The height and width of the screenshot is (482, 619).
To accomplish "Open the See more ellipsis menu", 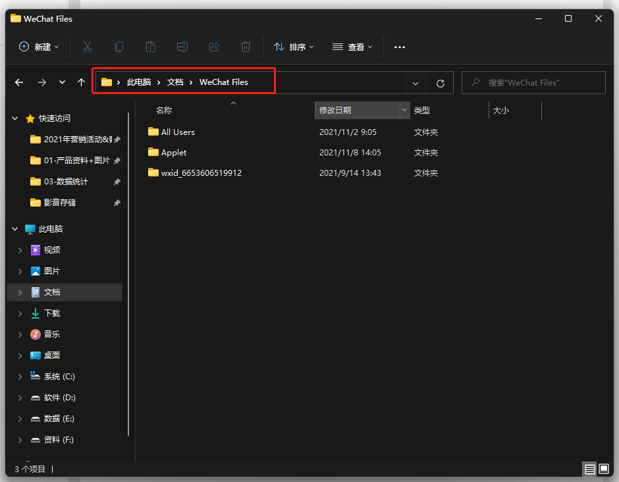I will pyautogui.click(x=399, y=47).
